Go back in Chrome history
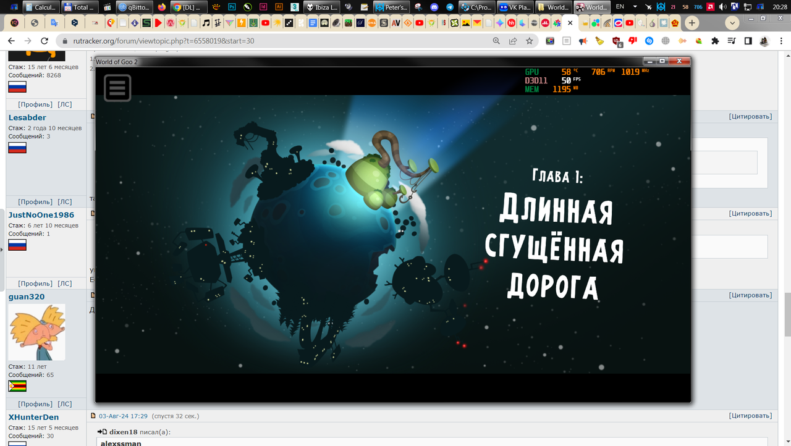Image resolution: width=791 pixels, height=446 pixels. click(11, 41)
